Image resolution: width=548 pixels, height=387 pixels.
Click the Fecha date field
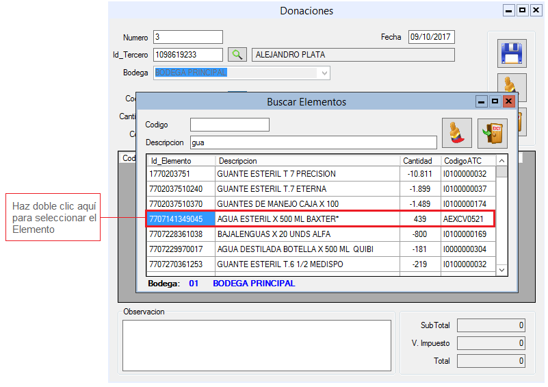(x=431, y=37)
